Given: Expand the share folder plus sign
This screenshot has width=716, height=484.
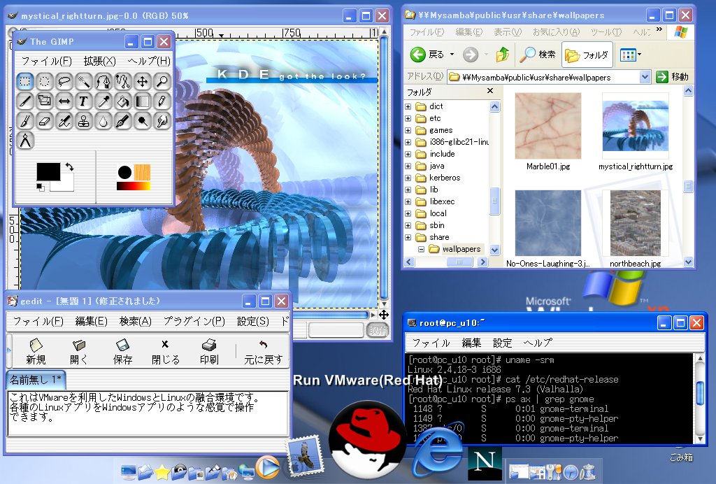Looking at the screenshot, I should click(408, 237).
